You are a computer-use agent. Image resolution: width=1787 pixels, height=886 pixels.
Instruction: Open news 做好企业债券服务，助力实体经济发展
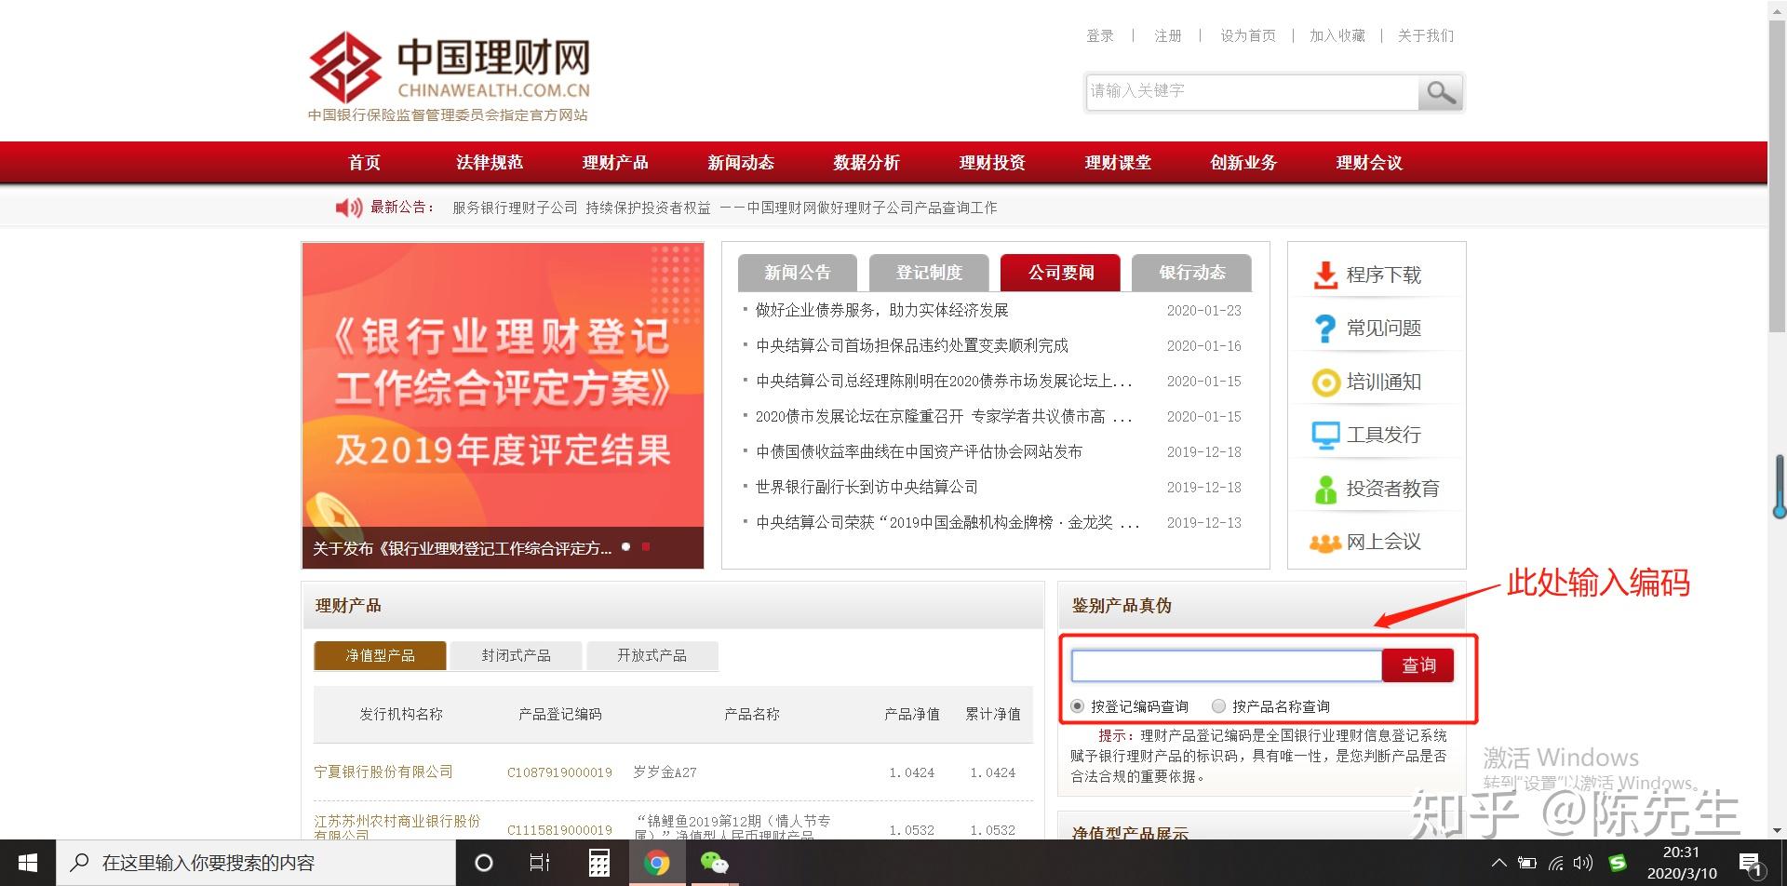coord(881,310)
